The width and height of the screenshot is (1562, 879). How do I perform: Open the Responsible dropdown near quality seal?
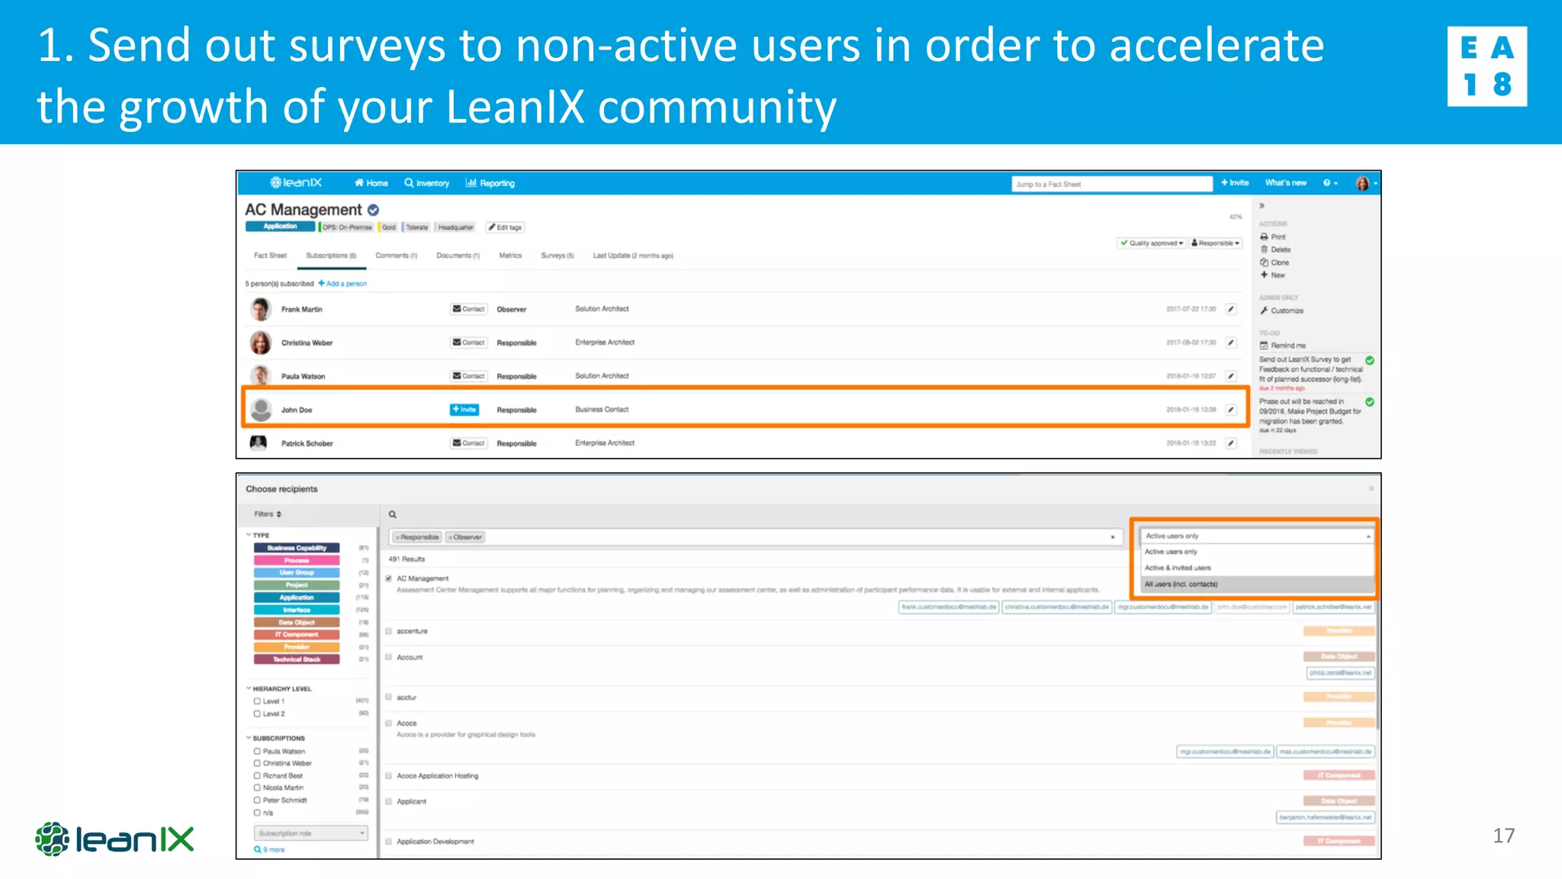pyautogui.click(x=1216, y=243)
